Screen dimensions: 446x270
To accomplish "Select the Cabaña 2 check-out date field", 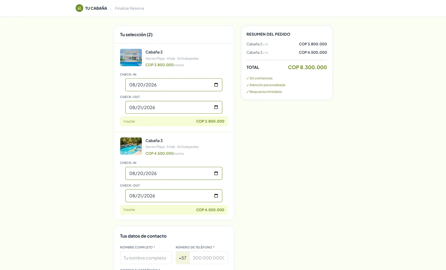I will click(174, 107).
